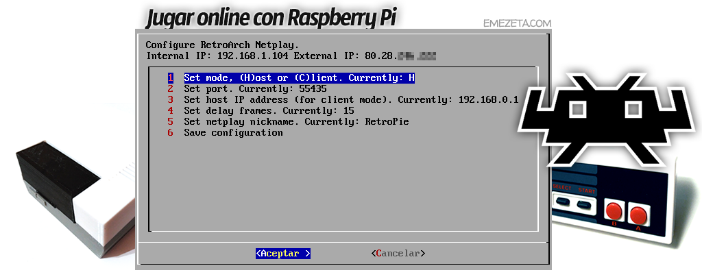Click the EMEZETA.COM site link
This screenshot has width=702, height=279.
[x=517, y=23]
